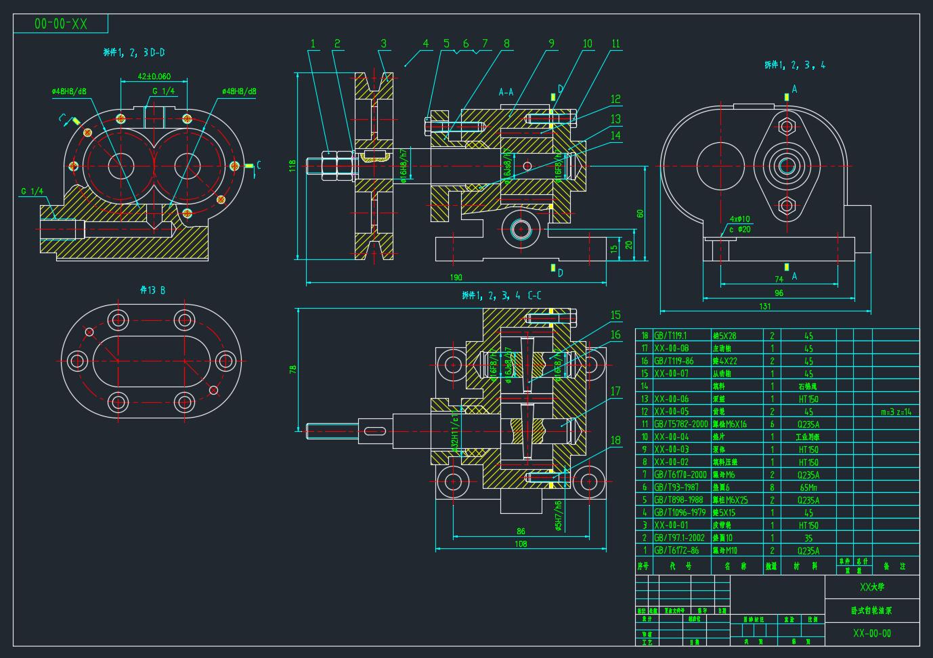933x658 pixels.
Task: Select the 131 width dimension
Action: [764, 305]
